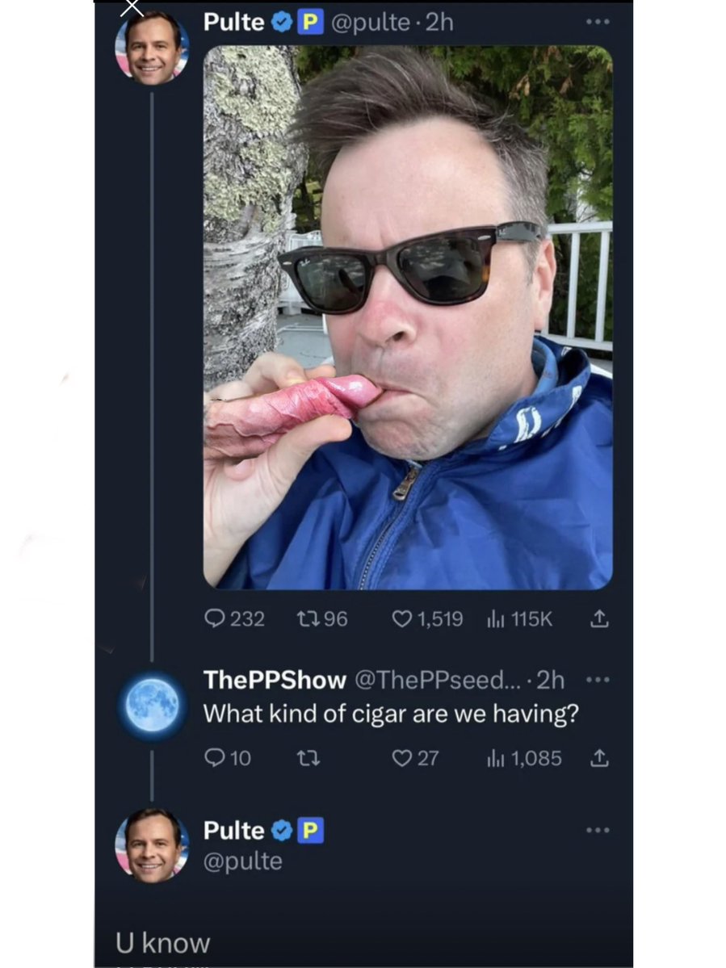Like the tweet with 1,519 likes
Viewport: 726px width, 968px height.
tap(402, 619)
